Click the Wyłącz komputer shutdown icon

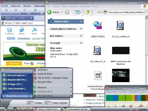coord(48,103)
